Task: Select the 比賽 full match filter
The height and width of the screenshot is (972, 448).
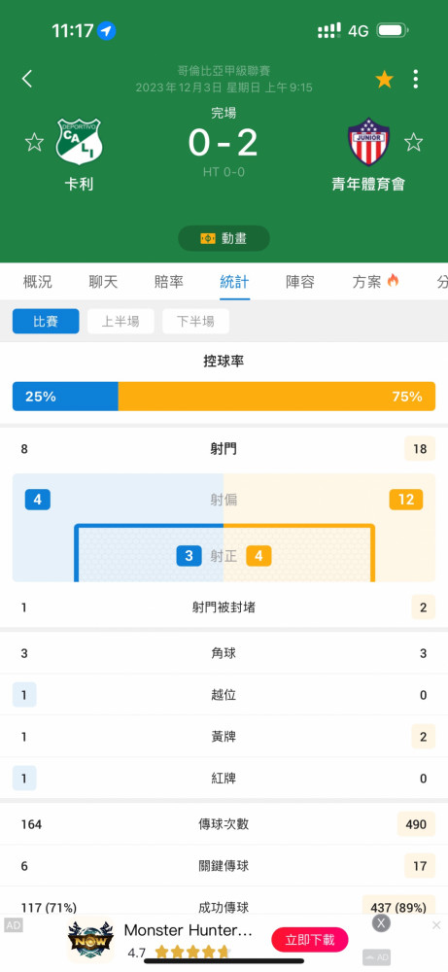Action: coord(46,321)
